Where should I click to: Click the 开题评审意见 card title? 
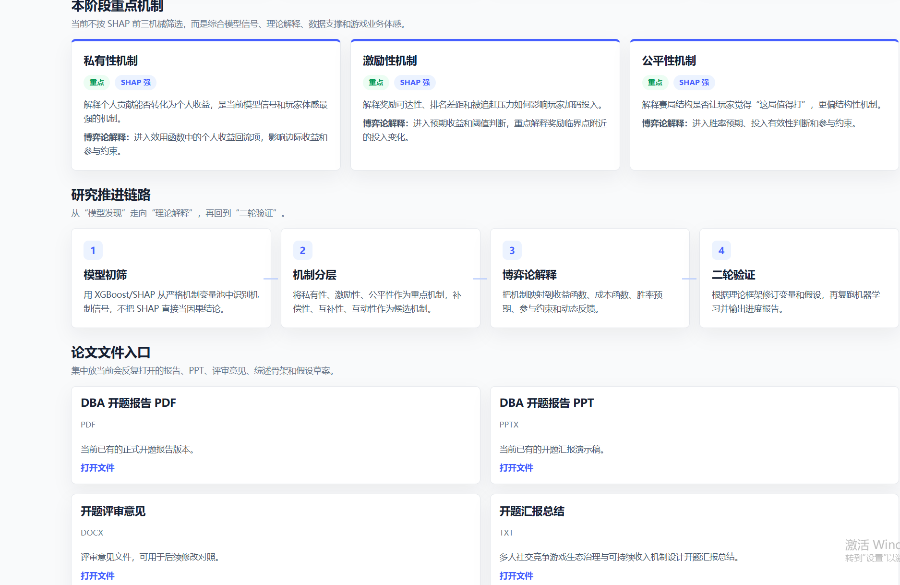(113, 511)
